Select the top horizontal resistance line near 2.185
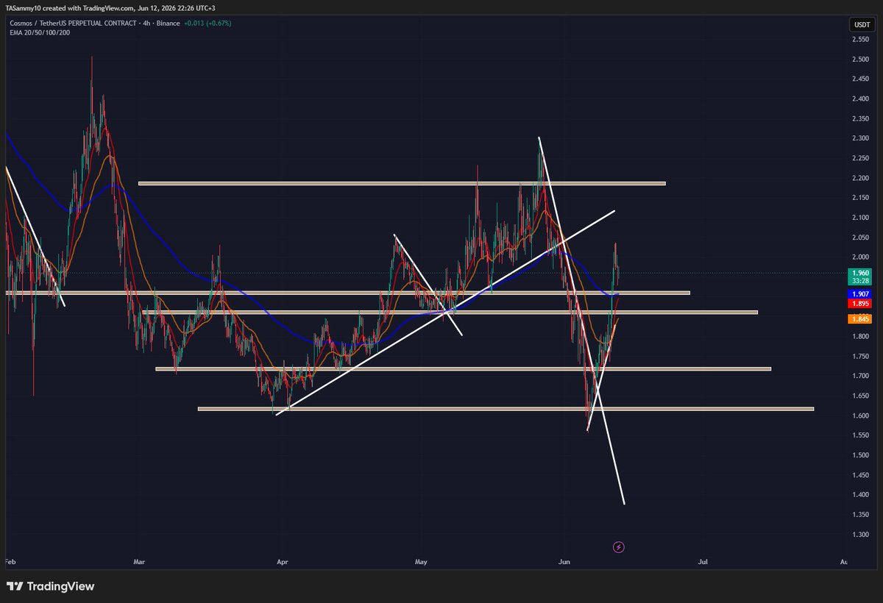883x603 pixels. click(402, 183)
